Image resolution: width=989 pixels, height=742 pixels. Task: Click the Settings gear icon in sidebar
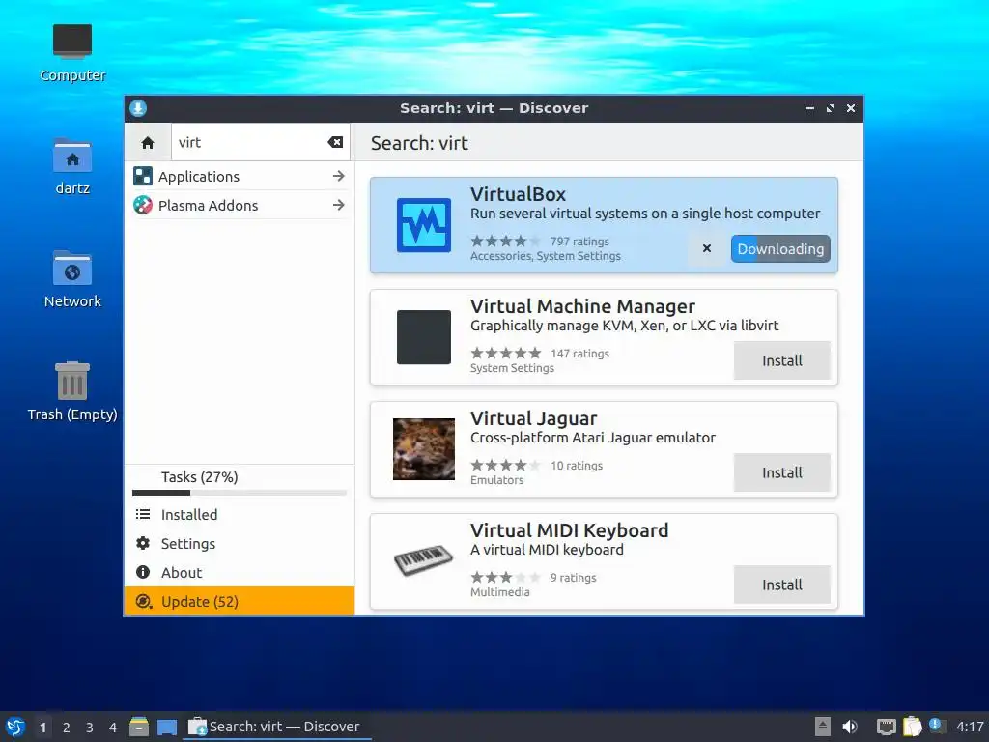(143, 543)
